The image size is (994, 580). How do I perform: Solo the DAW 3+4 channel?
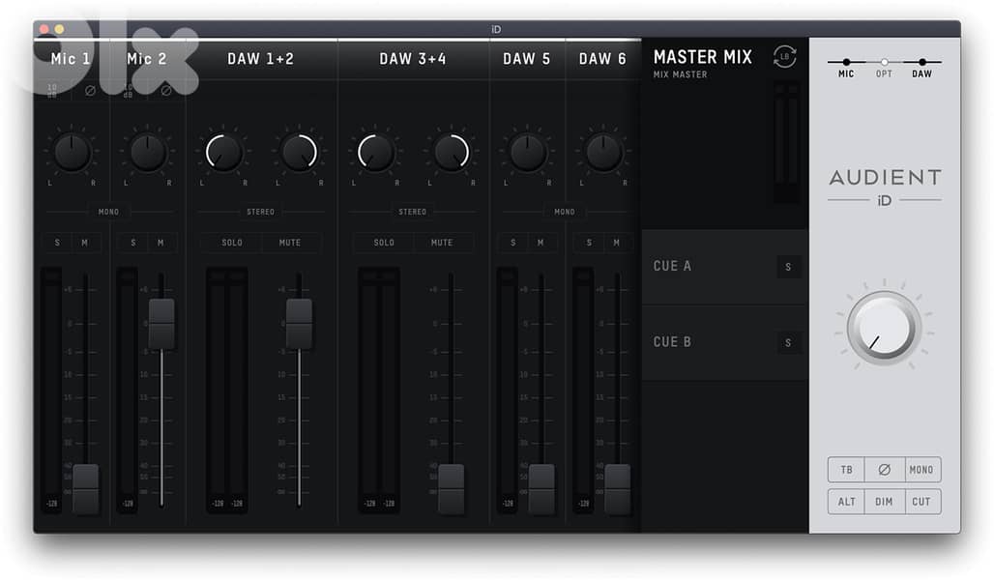pyautogui.click(x=384, y=243)
